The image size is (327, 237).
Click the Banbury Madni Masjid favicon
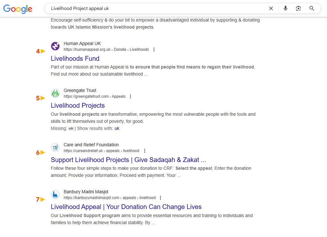click(x=55, y=195)
